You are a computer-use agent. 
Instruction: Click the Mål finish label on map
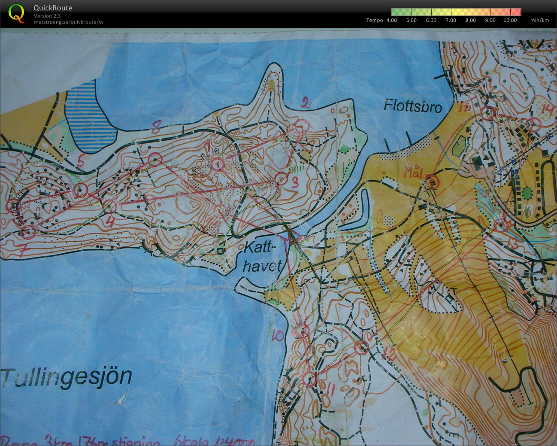(x=415, y=173)
